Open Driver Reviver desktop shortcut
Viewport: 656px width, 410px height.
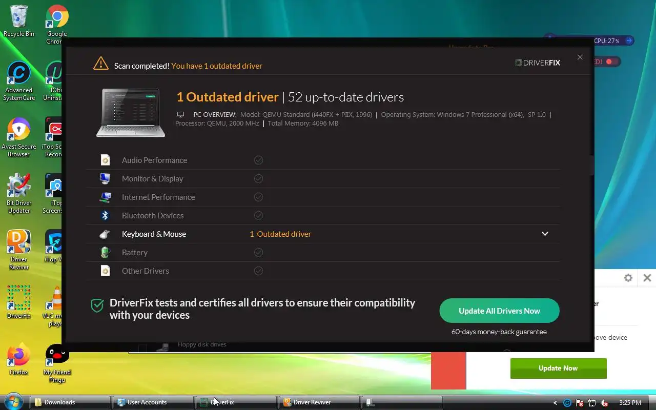click(x=19, y=250)
